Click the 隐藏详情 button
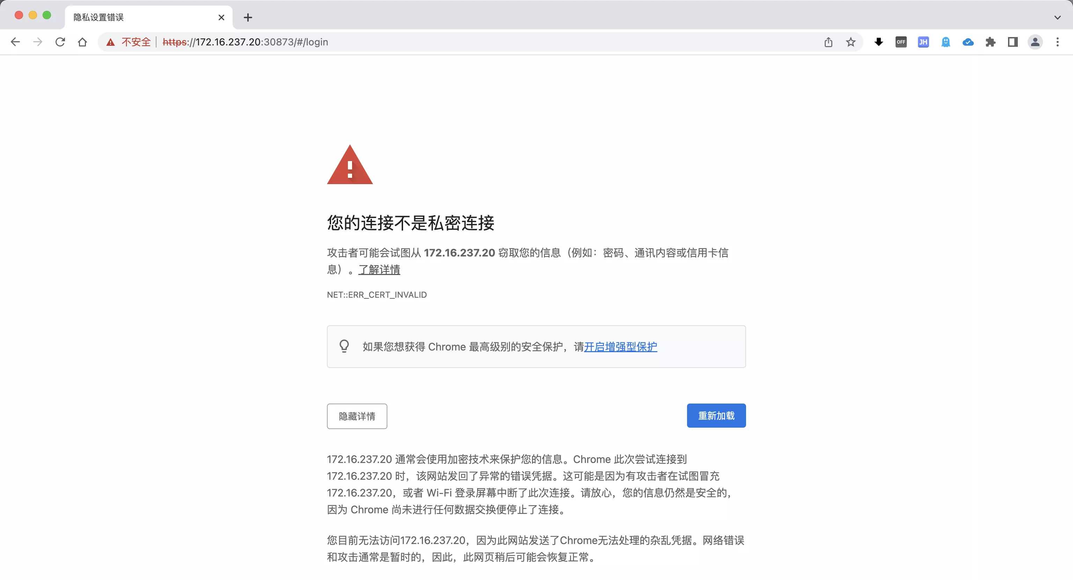1073x580 pixels. coord(357,416)
